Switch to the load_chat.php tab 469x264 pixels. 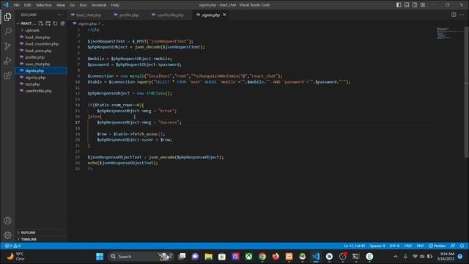(x=89, y=15)
